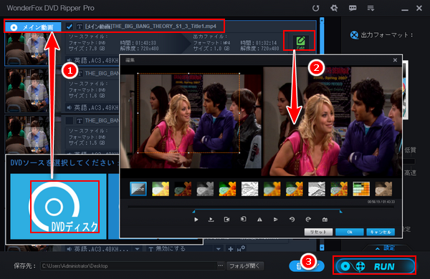Rotate the video counterclockwise
The height and width of the screenshot is (279, 430).
coord(292,220)
